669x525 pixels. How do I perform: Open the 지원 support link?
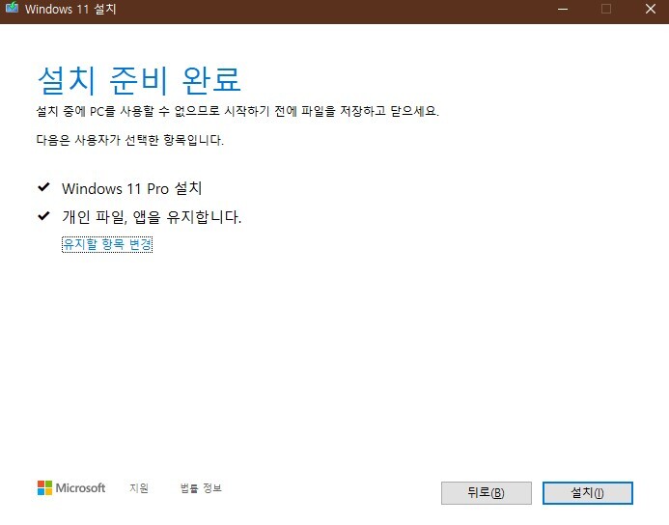[x=139, y=488]
